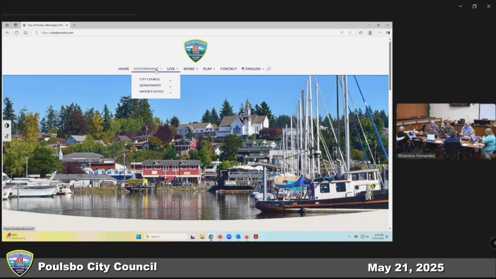Select DEPARTMENTS from Government submenu

150,86
